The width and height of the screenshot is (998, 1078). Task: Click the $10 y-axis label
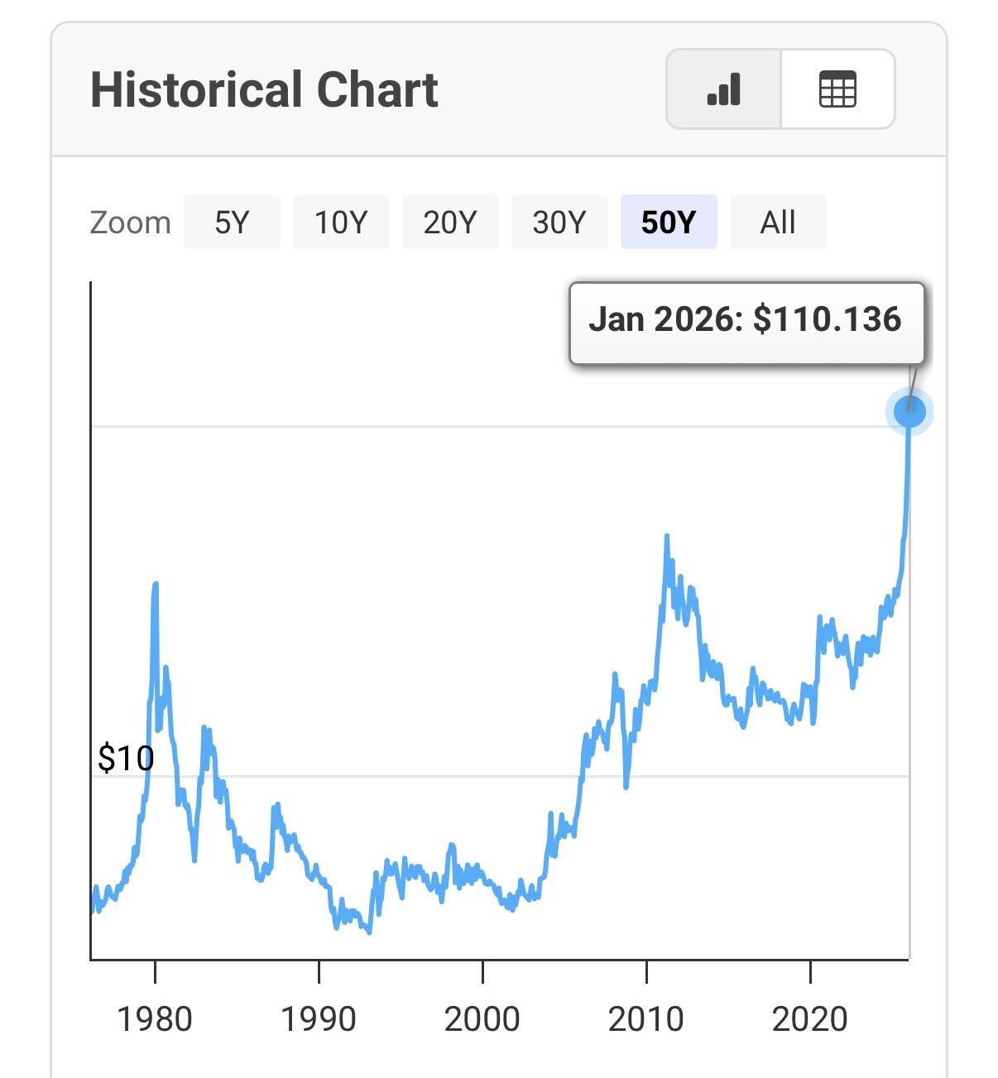(x=126, y=758)
